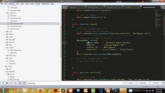This screenshot has width=165, height=93.
Task: Click the views folder icon
Action: point(7,58)
